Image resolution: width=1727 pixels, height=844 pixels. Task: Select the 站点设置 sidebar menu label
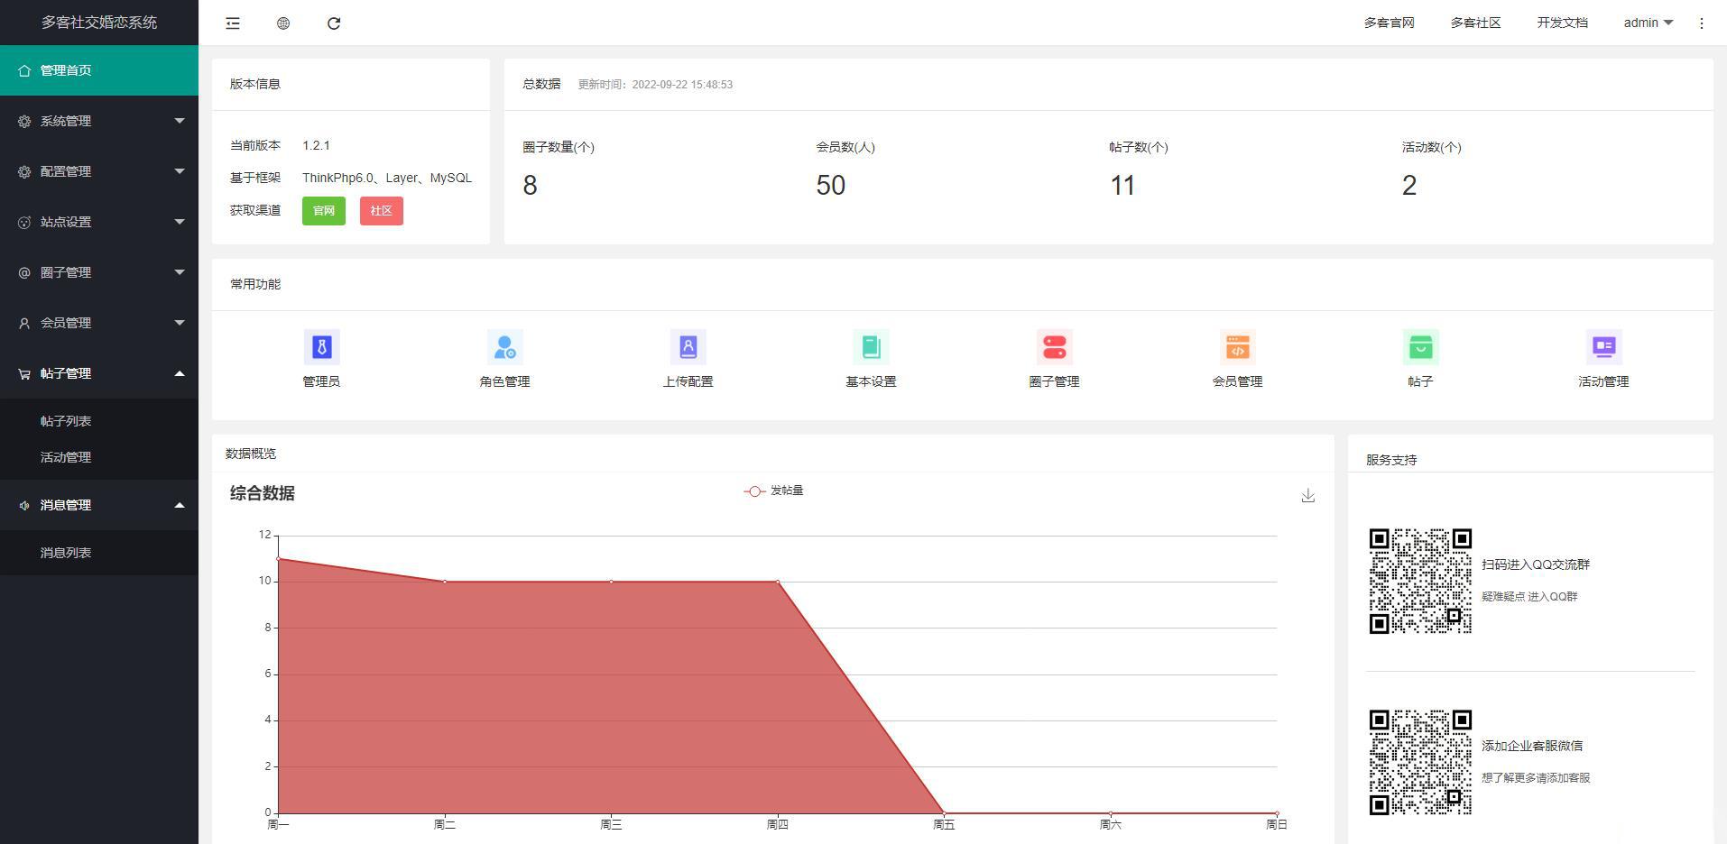coord(66,222)
